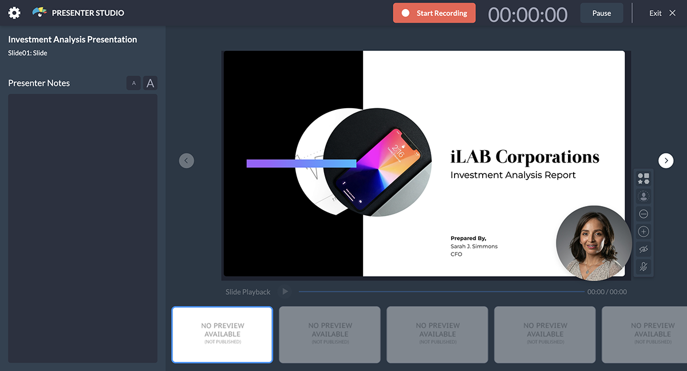Increase presenter notes font size
This screenshot has height=371, width=687.
(x=149, y=83)
